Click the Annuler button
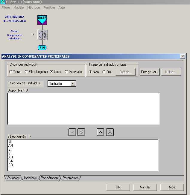 point(145,187)
